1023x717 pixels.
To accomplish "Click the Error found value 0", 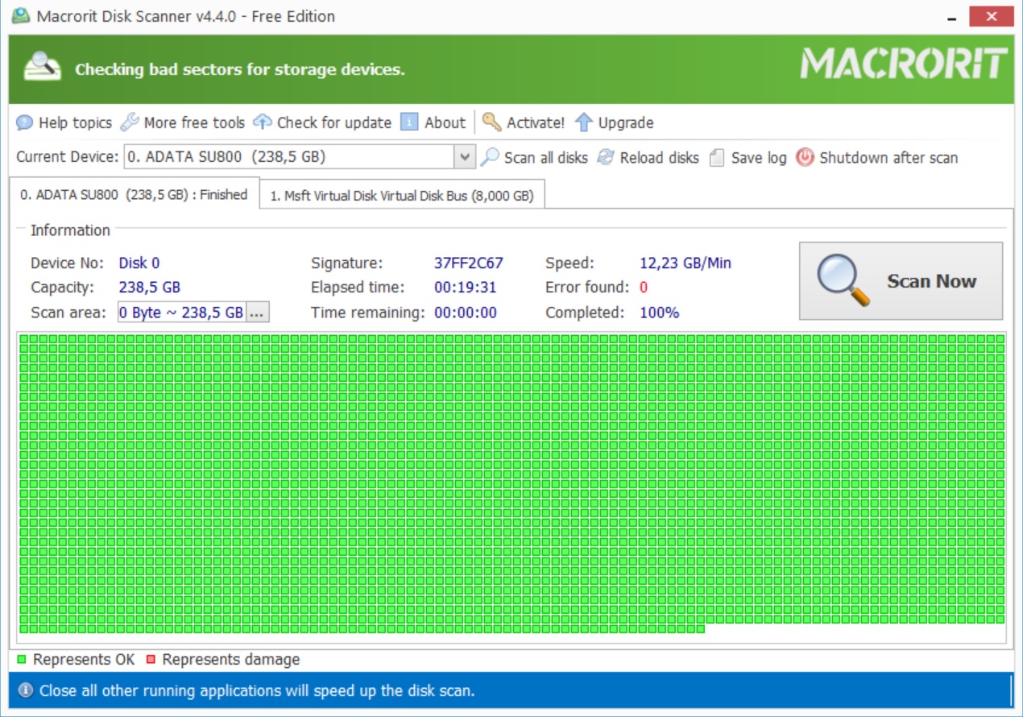I will tap(644, 288).
